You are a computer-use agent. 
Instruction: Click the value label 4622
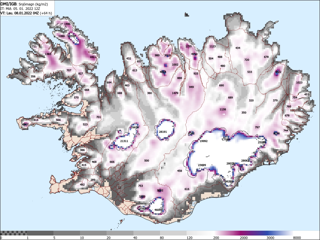tap(278, 72)
